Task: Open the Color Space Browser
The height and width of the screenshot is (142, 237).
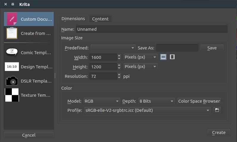Action: coord(199,101)
